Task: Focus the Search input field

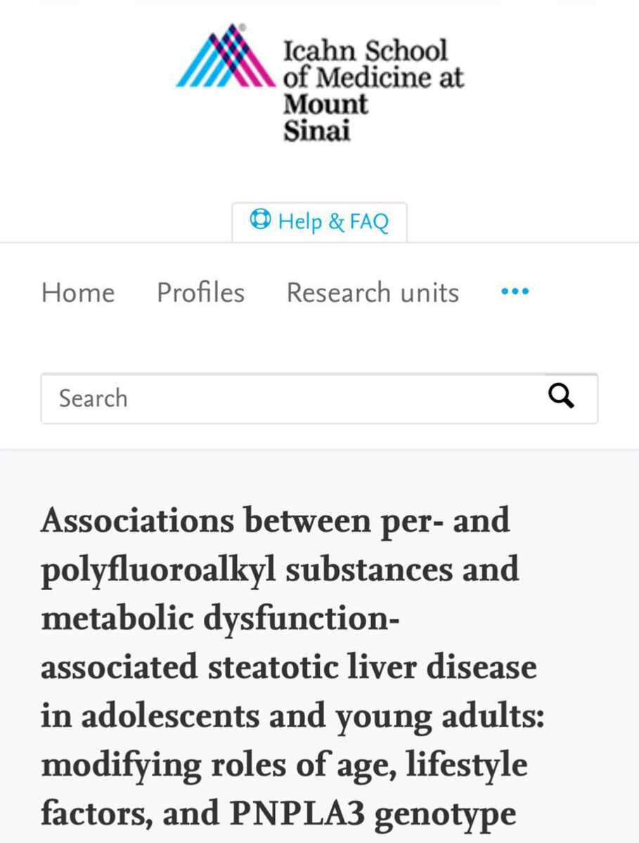Action: [292, 398]
